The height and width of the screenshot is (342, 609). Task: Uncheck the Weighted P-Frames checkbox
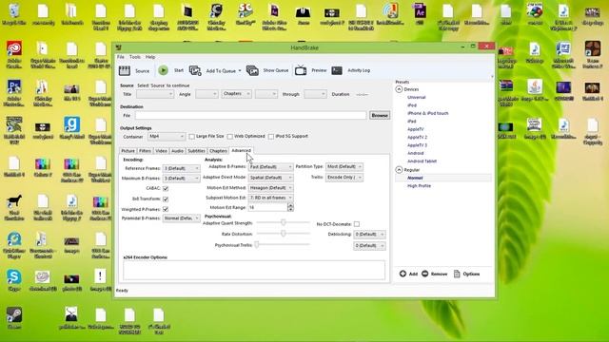pos(166,209)
